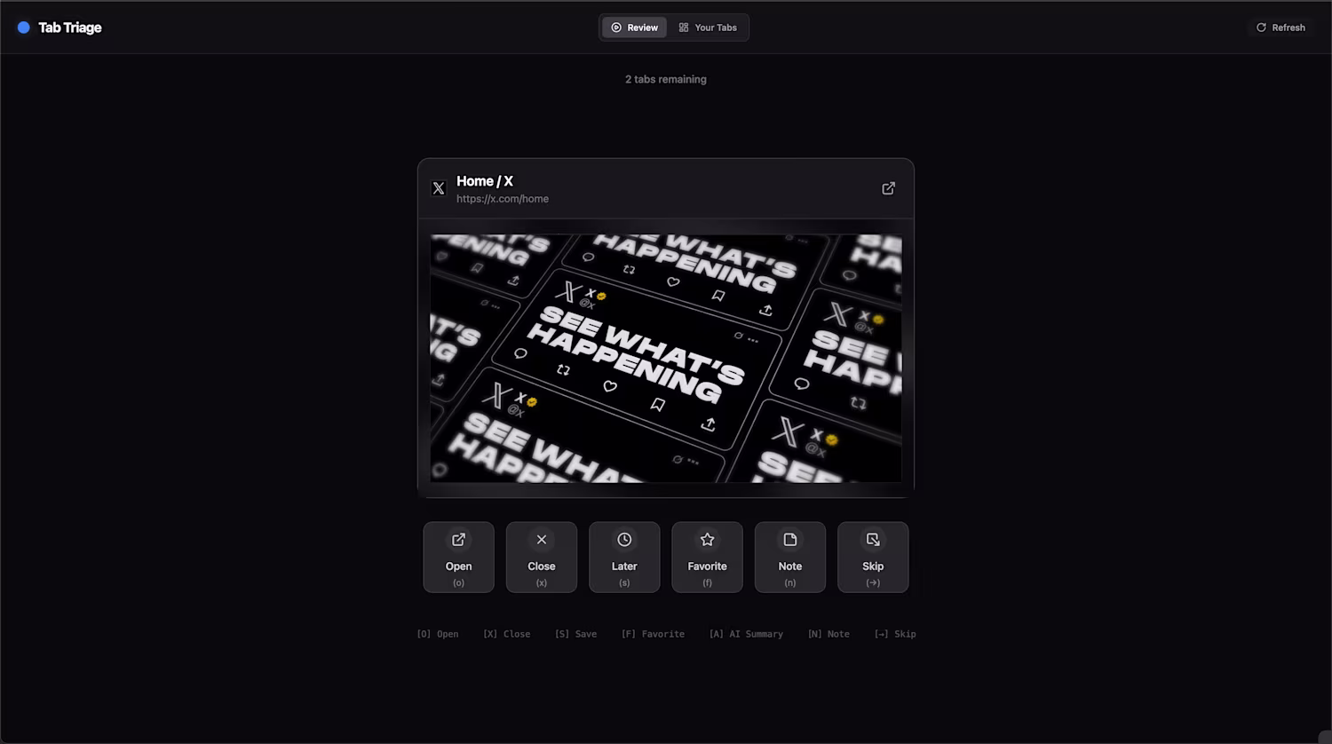Click the Close (x) action button

pyautogui.click(x=542, y=558)
